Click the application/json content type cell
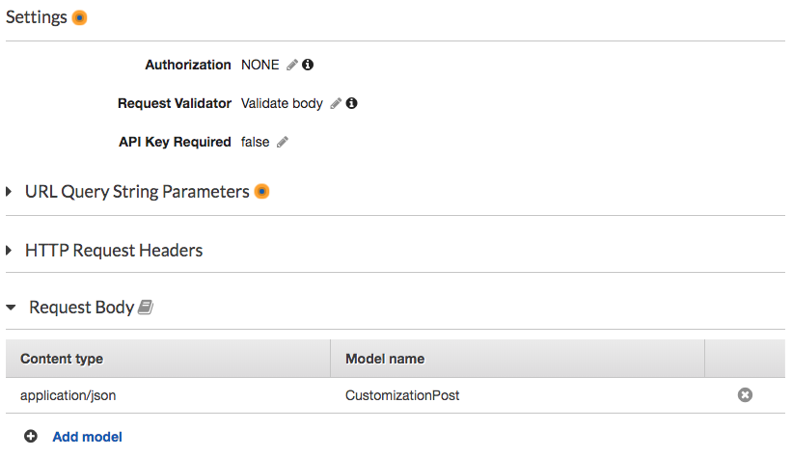792x457 pixels. (68, 395)
